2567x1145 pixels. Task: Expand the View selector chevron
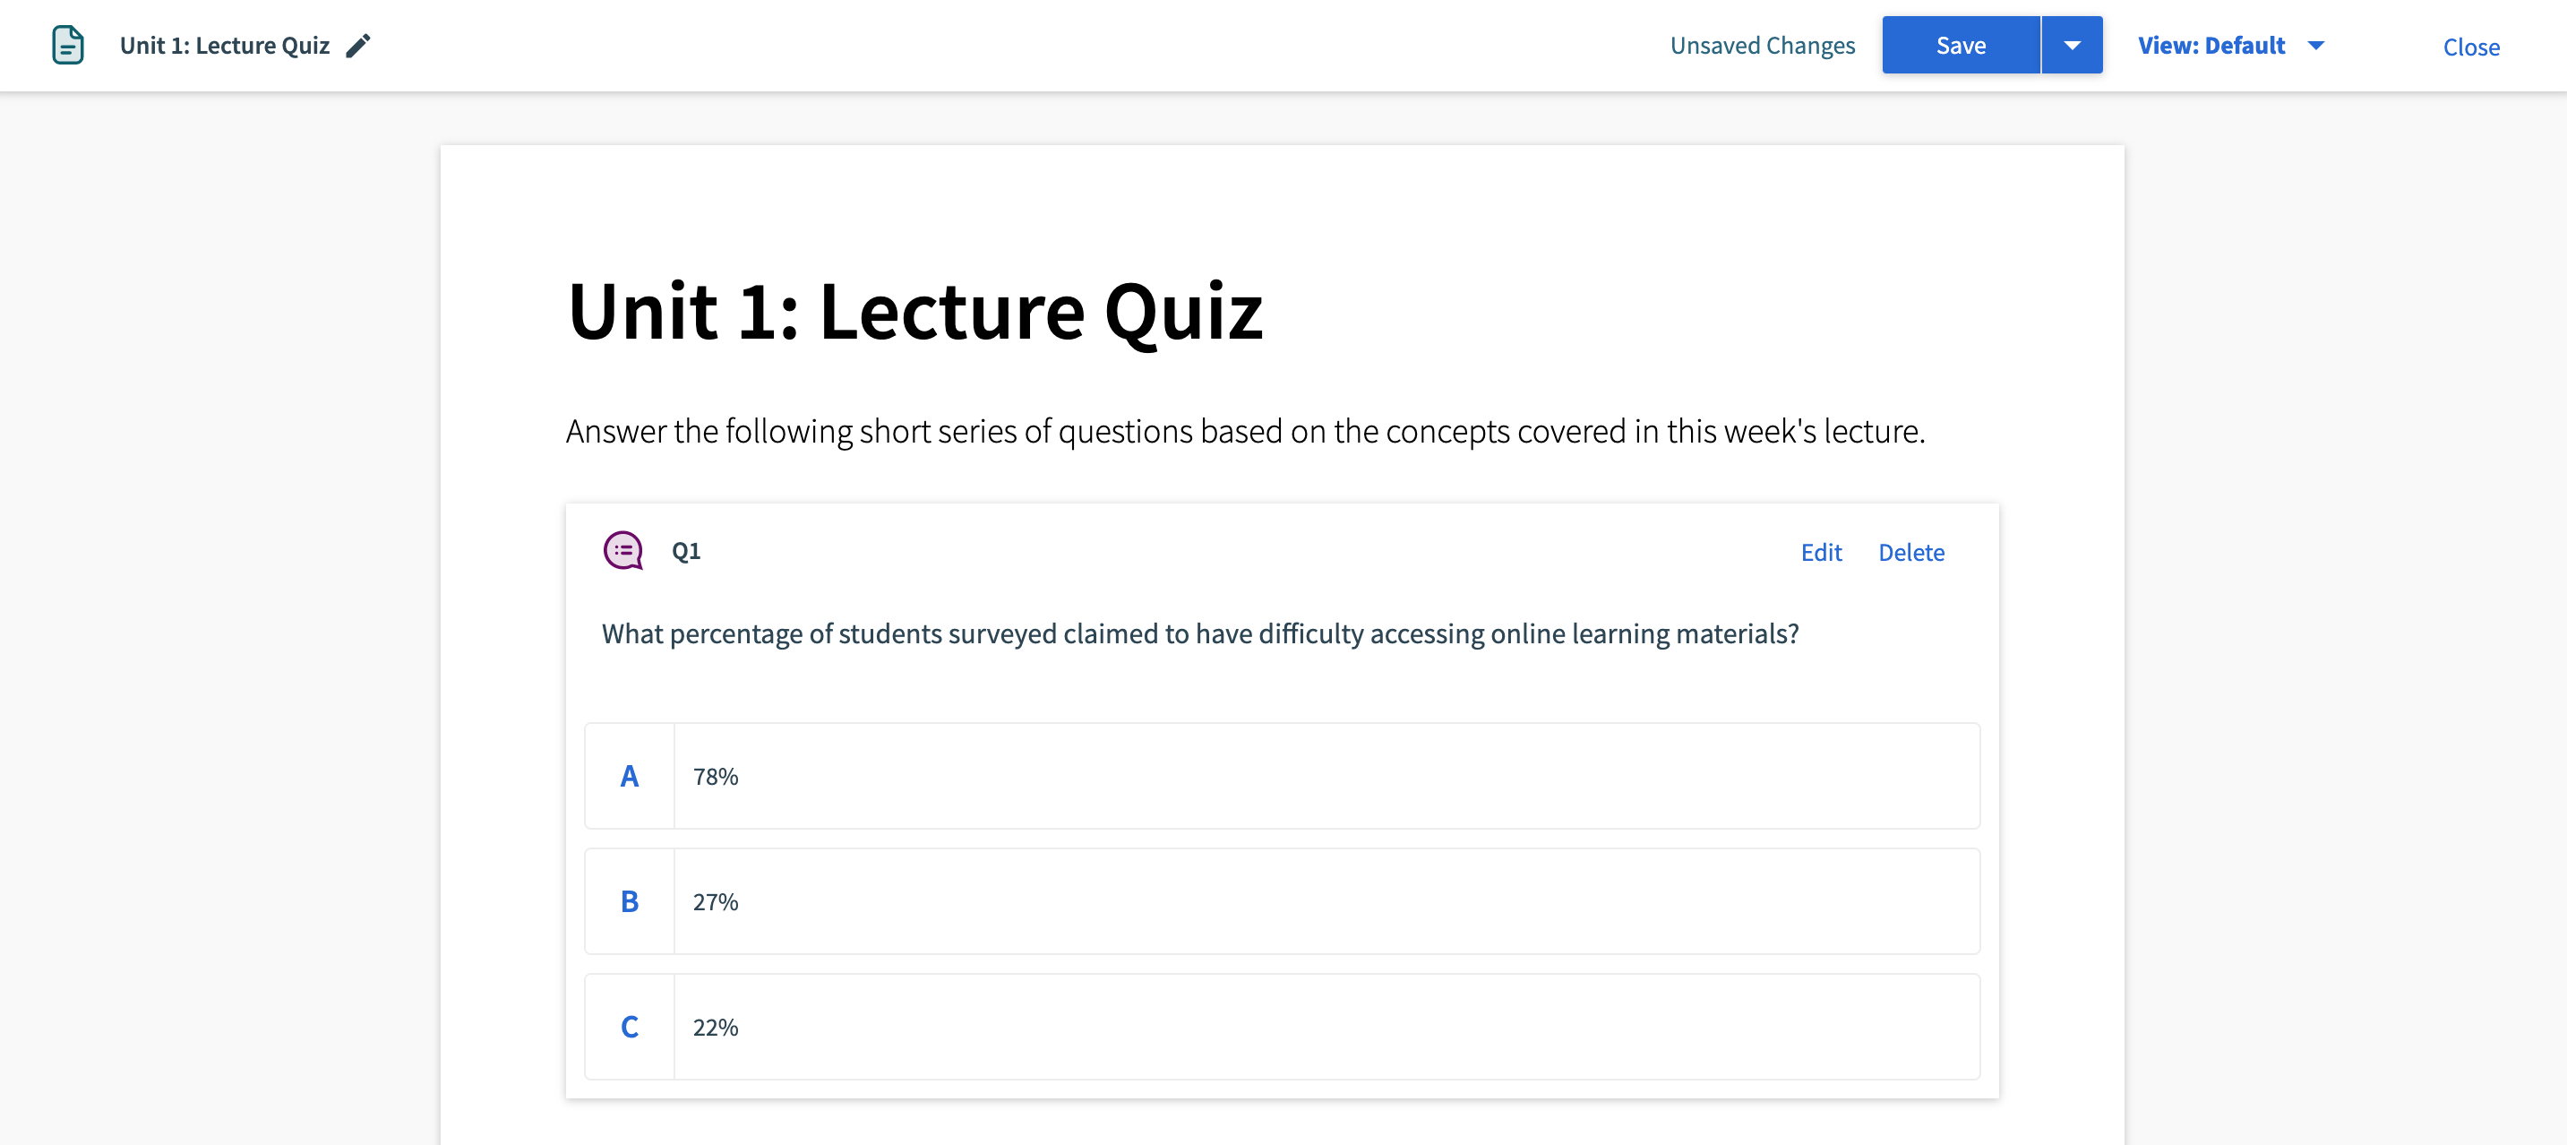point(2316,45)
